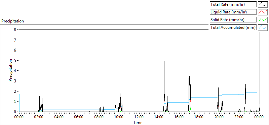This screenshot has height=125, width=269.
Task: Select the Solid Rate (mm/hr) legend label
Action: [233, 20]
